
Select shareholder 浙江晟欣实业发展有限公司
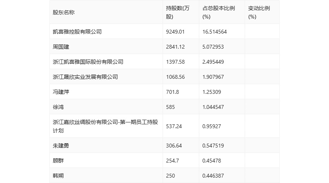point(85,77)
